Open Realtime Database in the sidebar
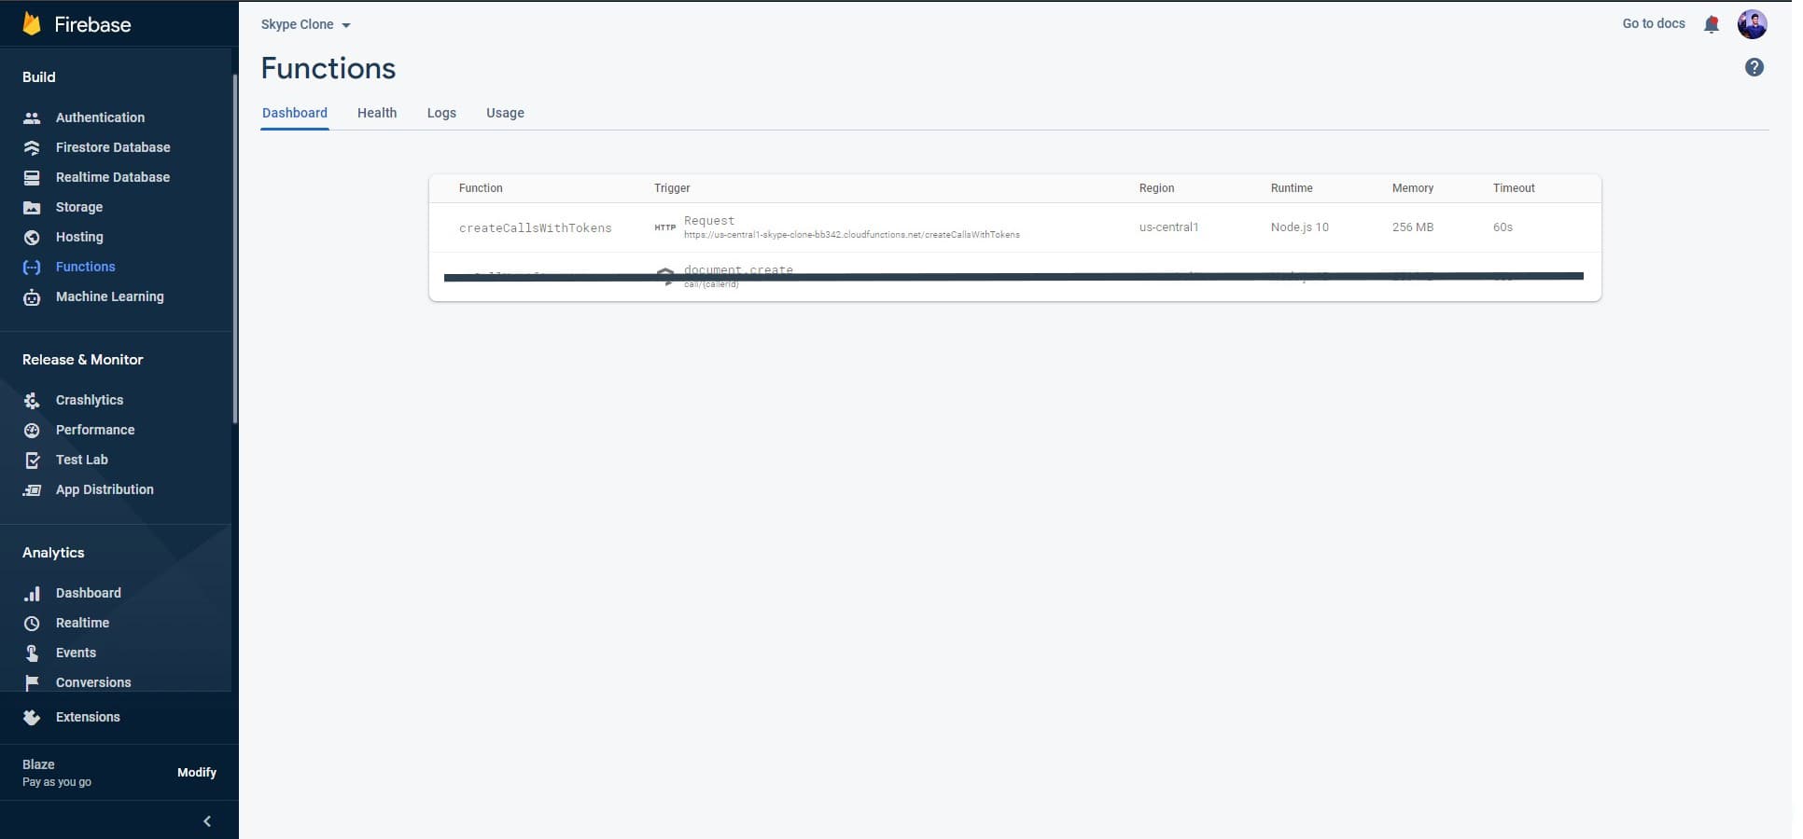The width and height of the screenshot is (1803, 839). pos(112,177)
